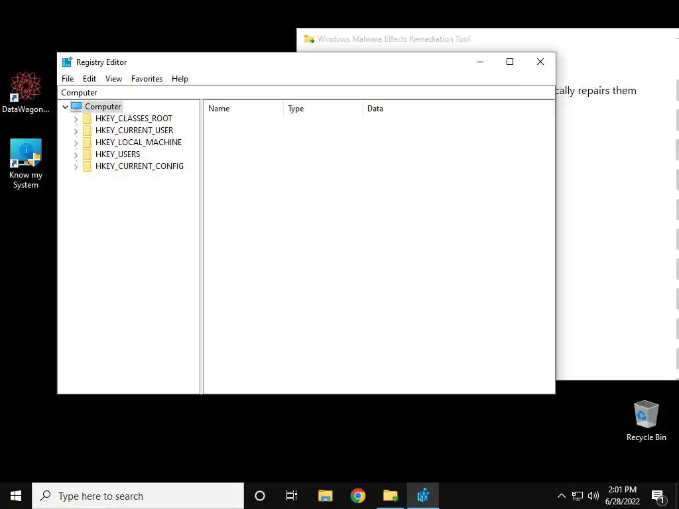This screenshot has height=509, width=679.
Task: Expand HKEY_CURRENT_USER with its chevron
Action: tap(76, 131)
